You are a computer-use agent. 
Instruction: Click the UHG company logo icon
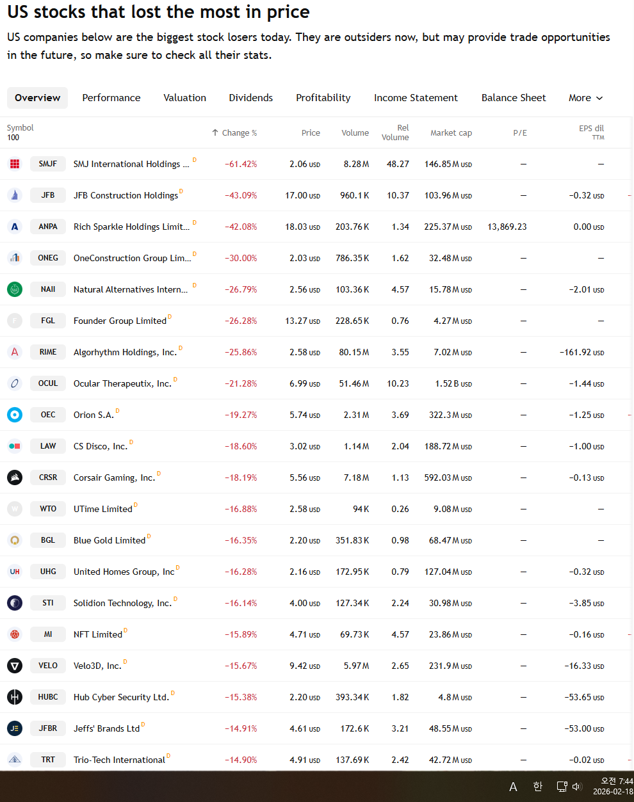[15, 572]
